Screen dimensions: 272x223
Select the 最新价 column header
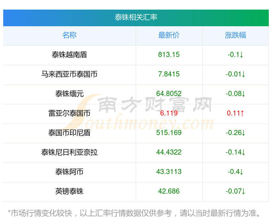tap(169, 35)
